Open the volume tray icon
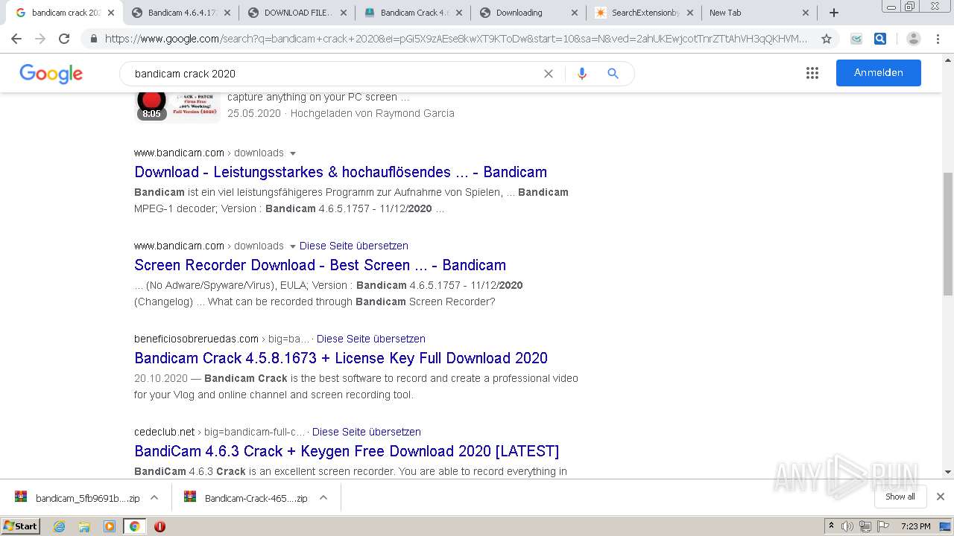954x536 pixels. 847,526
